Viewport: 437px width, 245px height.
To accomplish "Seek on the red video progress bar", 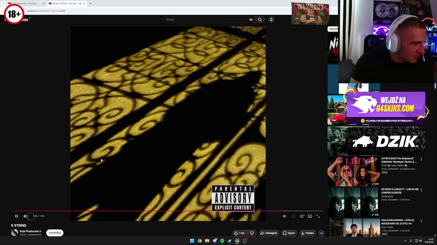I will pos(168,211).
